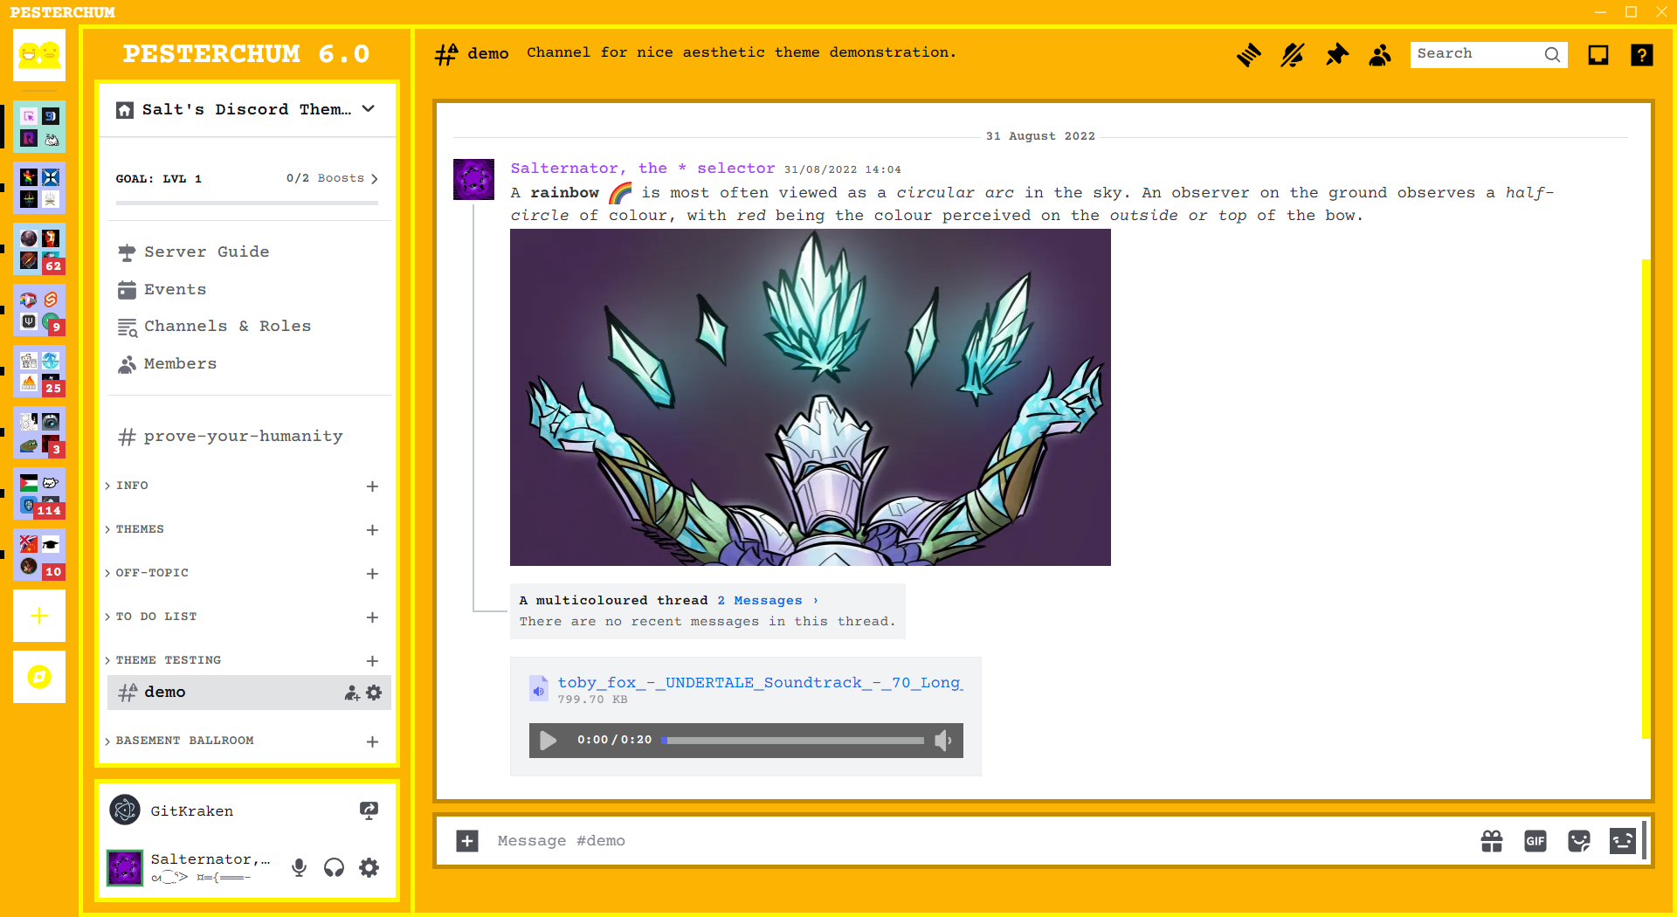Click the Search input field
The width and height of the screenshot is (1677, 917).
pyautogui.click(x=1488, y=54)
